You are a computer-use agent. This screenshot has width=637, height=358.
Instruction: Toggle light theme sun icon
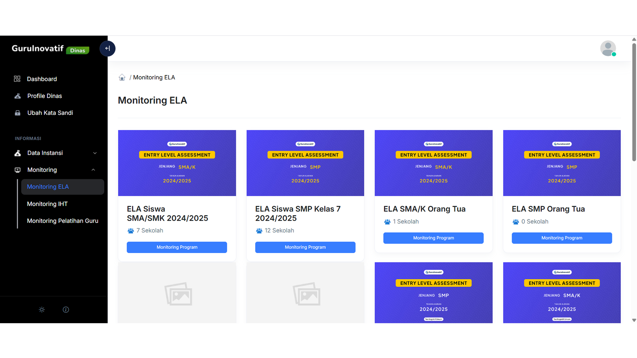(42, 310)
